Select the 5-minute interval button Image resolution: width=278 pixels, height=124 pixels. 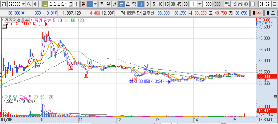[154, 4]
